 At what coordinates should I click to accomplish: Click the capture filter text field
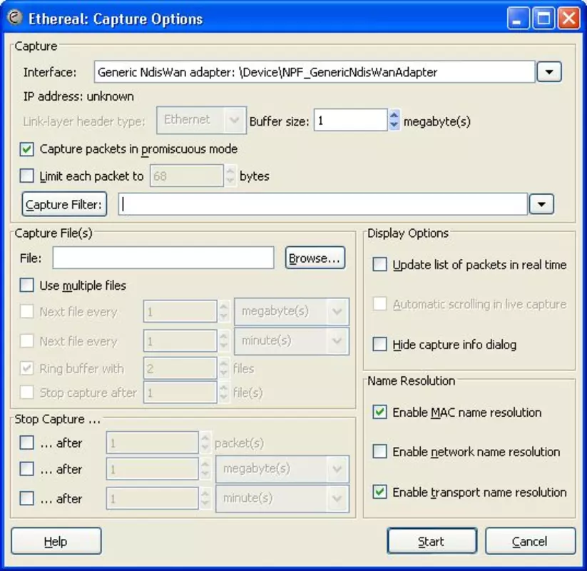pyautogui.click(x=322, y=204)
